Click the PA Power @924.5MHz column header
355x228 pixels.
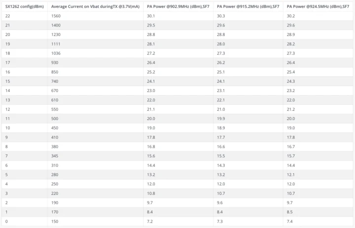[318, 6]
